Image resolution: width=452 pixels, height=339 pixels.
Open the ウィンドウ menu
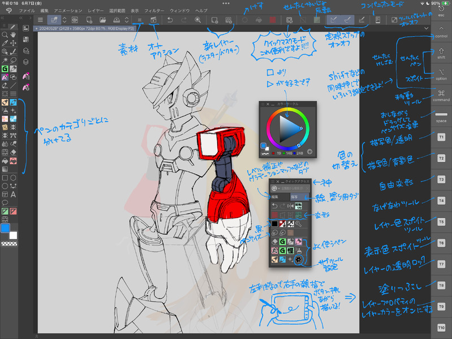(x=179, y=11)
